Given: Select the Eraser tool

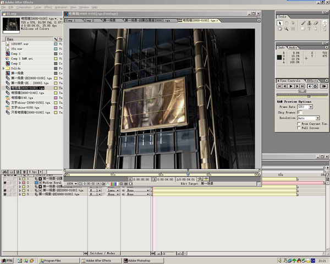Looking at the screenshot, I should pyautogui.click(x=316, y=23).
